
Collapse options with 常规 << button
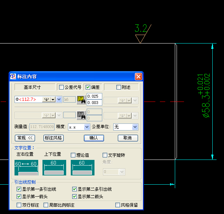tap(25, 138)
